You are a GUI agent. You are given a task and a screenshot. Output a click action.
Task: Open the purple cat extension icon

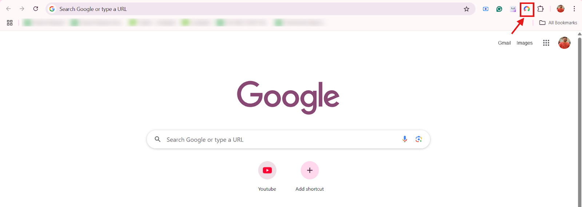coord(513,9)
